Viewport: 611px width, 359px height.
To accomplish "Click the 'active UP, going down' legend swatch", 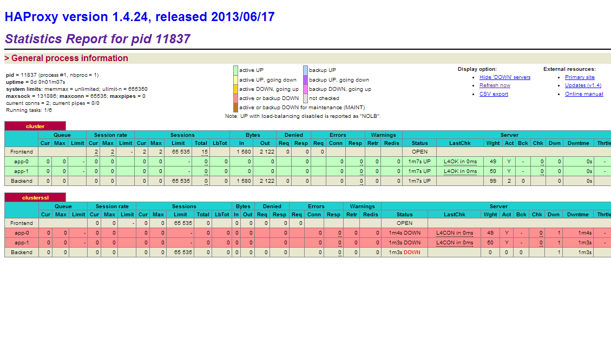I will pyautogui.click(x=235, y=80).
